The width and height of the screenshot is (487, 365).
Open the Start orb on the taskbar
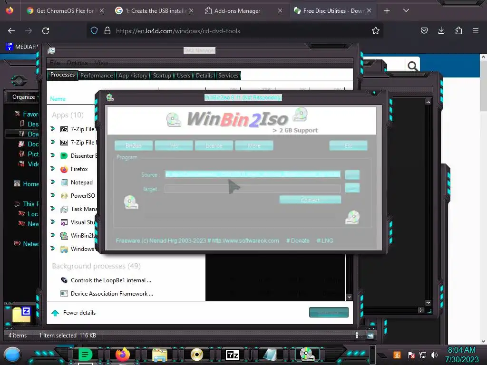coord(12,355)
